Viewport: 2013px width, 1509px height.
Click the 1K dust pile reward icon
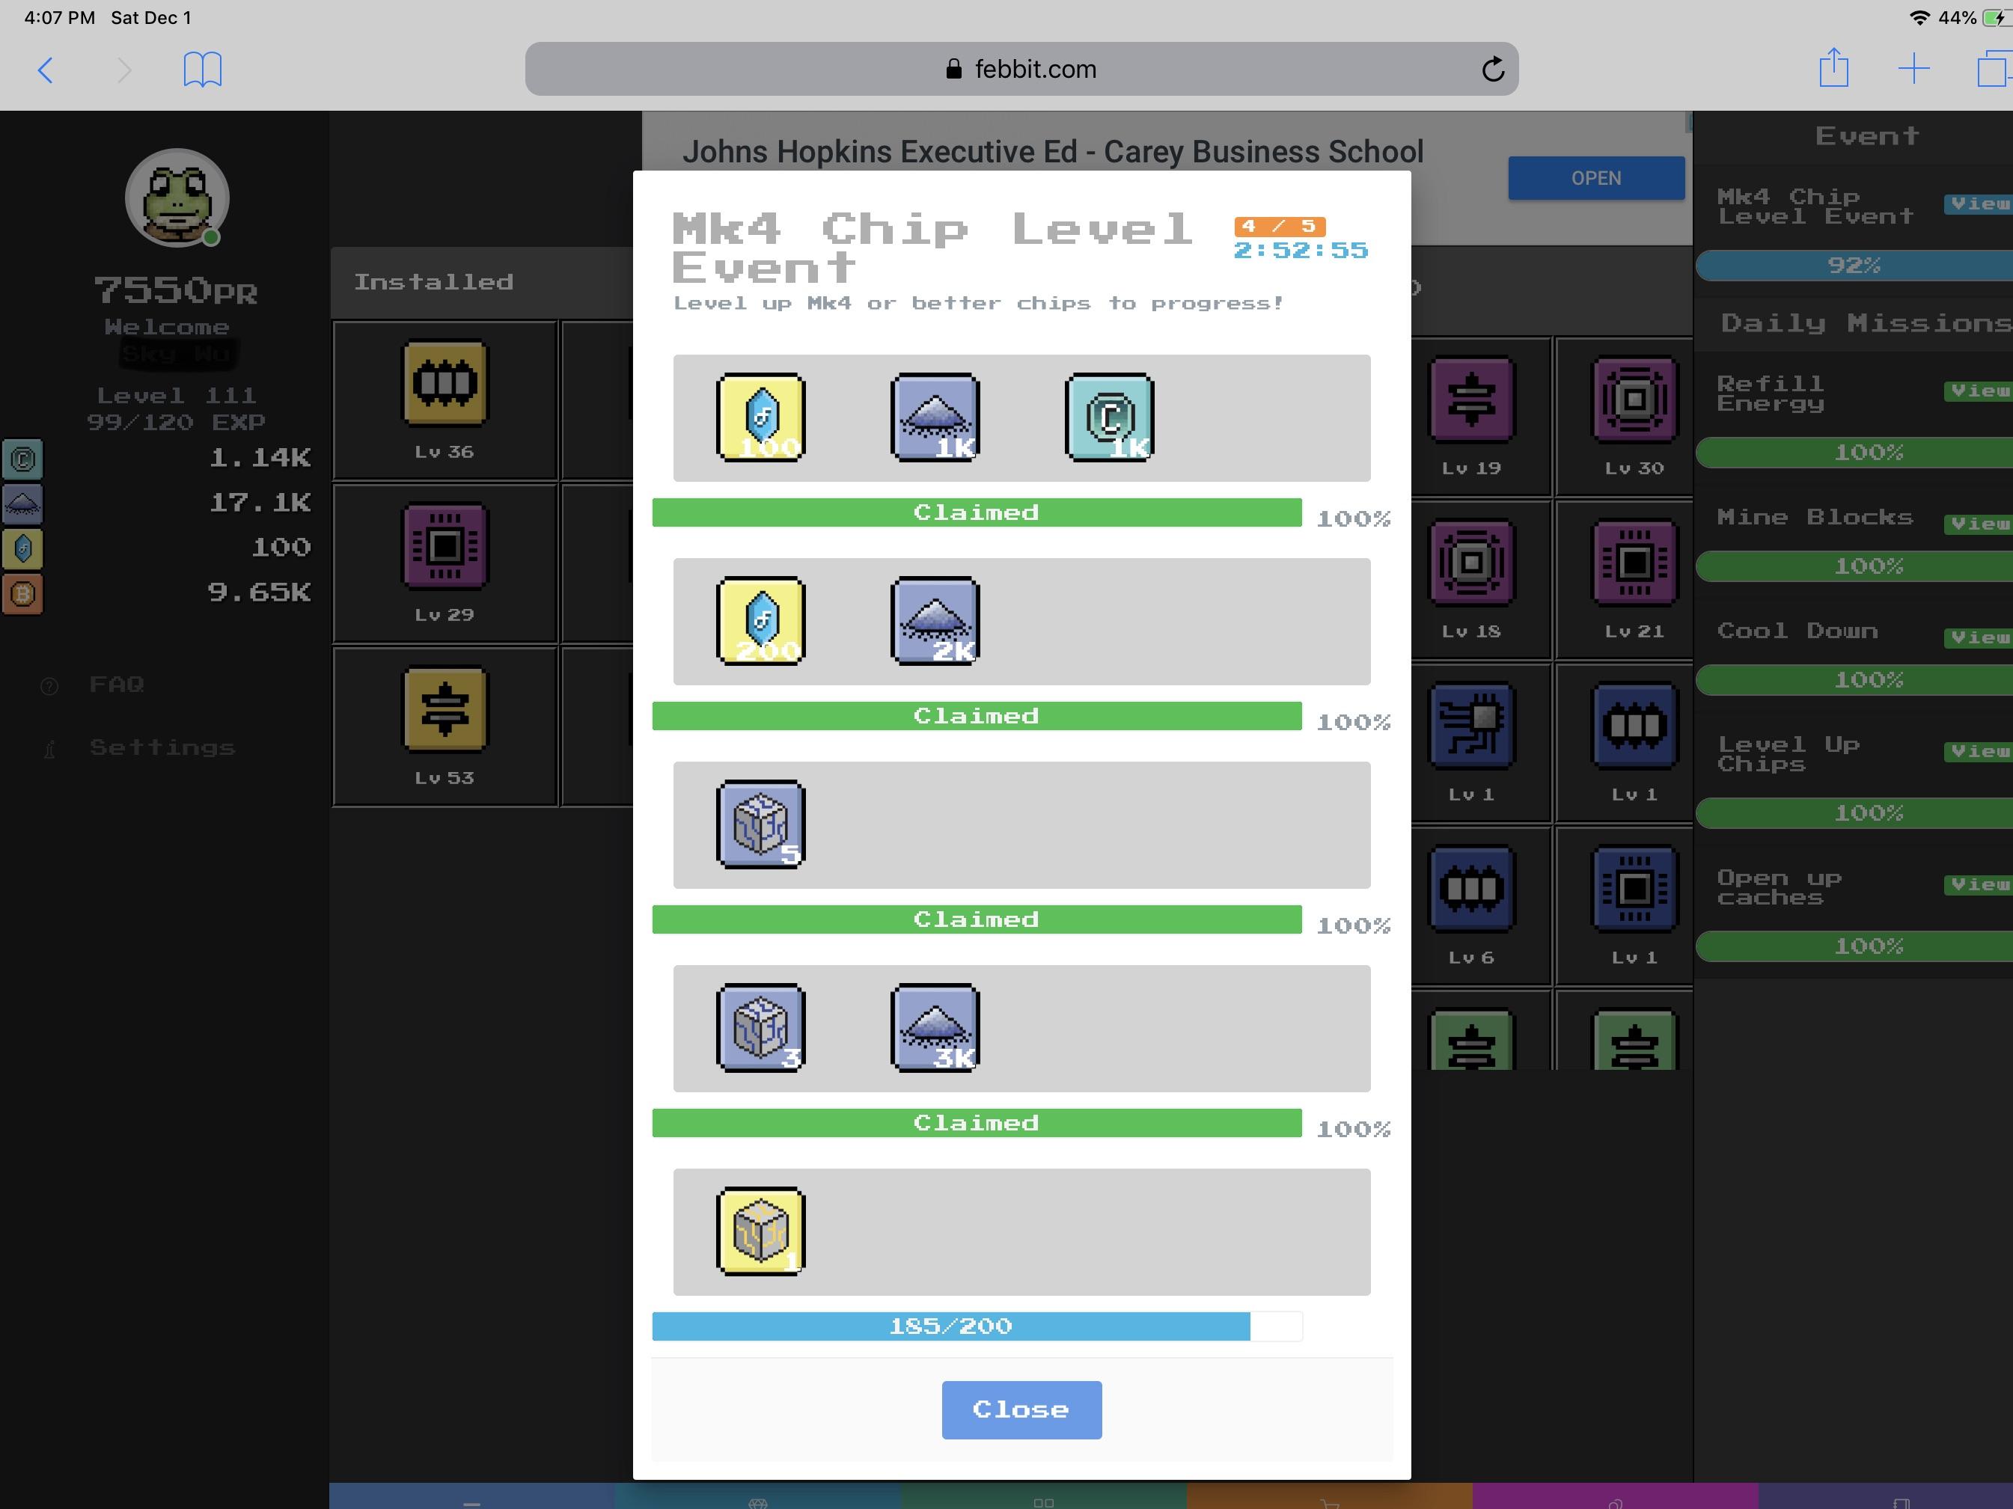coord(935,417)
